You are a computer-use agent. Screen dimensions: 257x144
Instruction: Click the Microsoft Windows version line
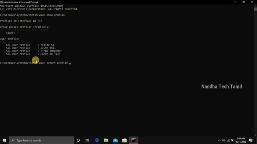pyautogui.click(x=31, y=6)
